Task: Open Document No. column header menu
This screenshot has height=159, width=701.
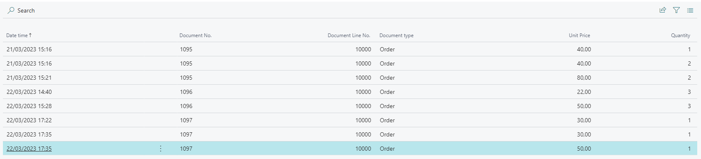Action: click(195, 35)
